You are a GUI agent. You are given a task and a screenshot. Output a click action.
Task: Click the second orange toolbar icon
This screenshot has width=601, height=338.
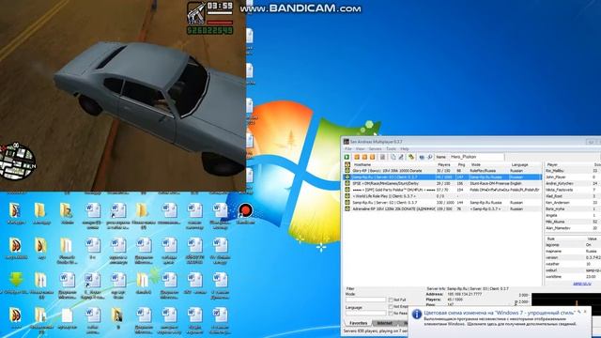(x=364, y=157)
